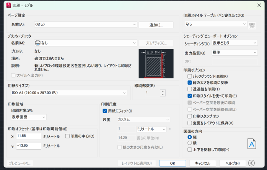Open 印刷対象(W) 表示画面 dropdown
The width and height of the screenshot is (267, 170).
29,117
